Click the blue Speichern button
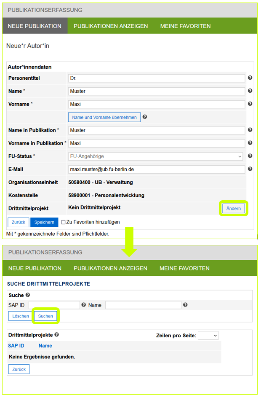261x398 pixels. 44,222
